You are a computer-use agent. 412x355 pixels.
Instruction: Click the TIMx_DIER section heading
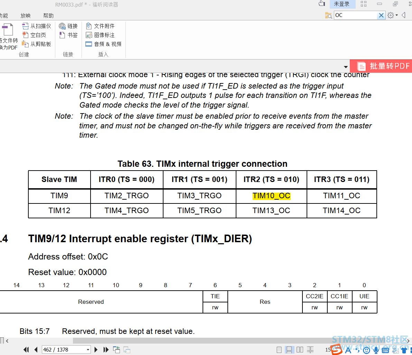pos(140,239)
